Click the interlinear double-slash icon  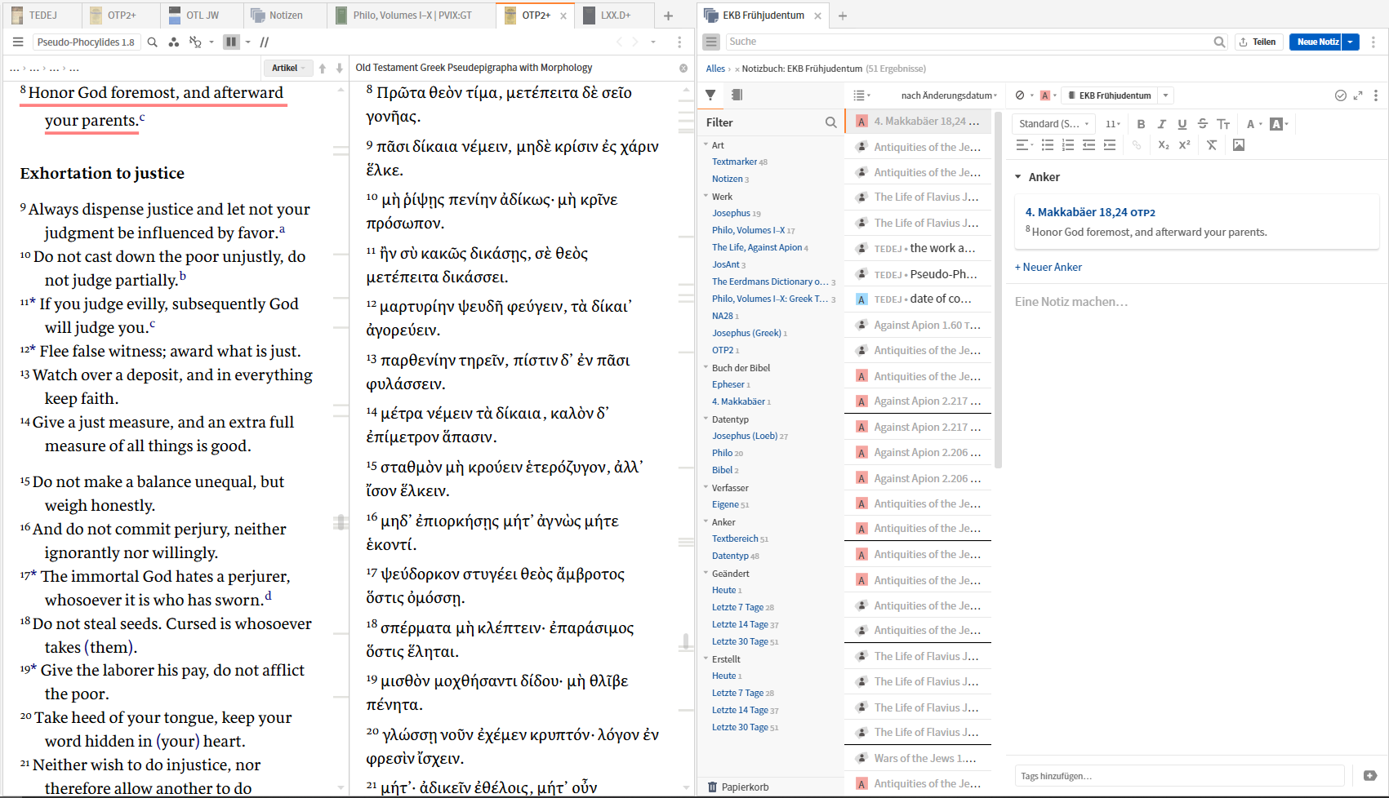265,42
